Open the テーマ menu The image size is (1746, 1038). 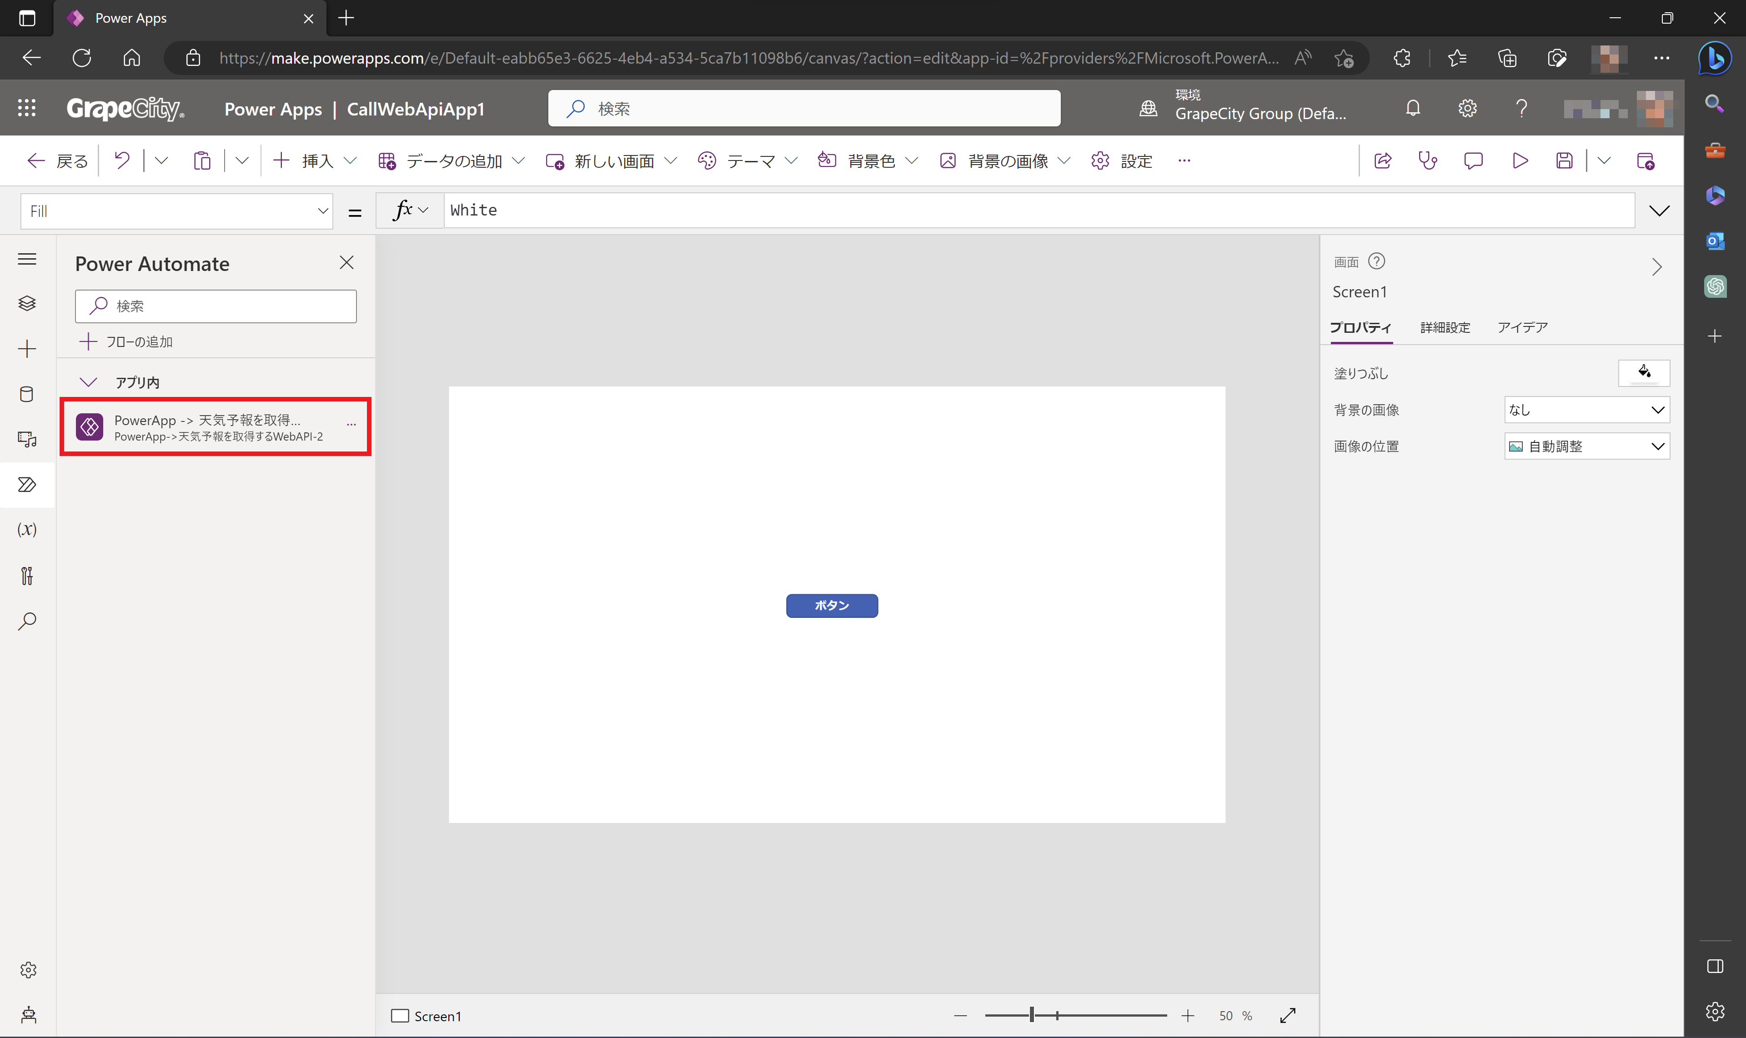(x=747, y=161)
